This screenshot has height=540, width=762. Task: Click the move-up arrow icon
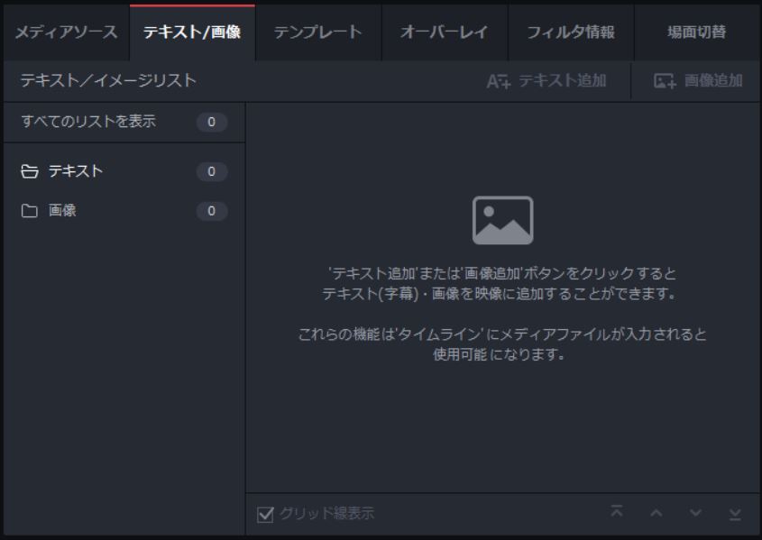coord(654,513)
